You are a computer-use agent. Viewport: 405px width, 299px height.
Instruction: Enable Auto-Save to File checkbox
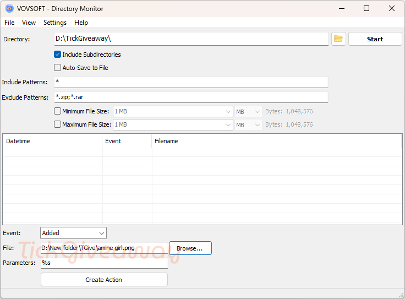(57, 68)
